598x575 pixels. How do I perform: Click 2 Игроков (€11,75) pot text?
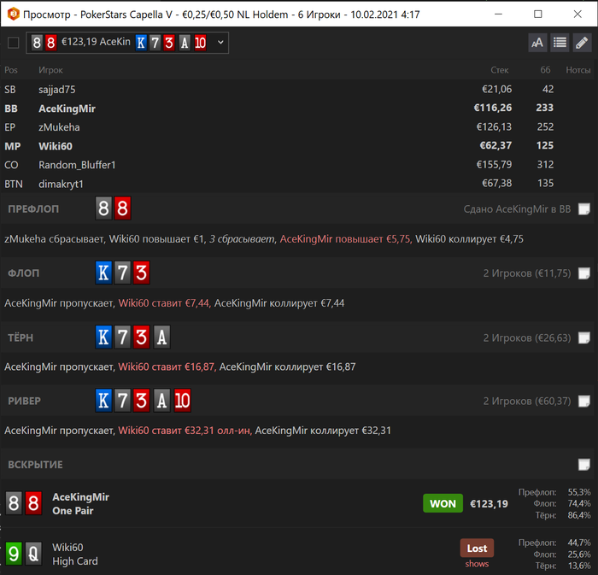(527, 273)
